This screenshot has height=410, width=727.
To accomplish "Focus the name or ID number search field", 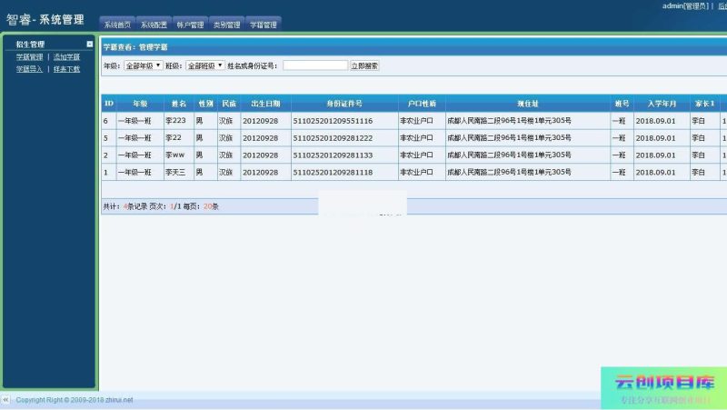I will 315,65.
